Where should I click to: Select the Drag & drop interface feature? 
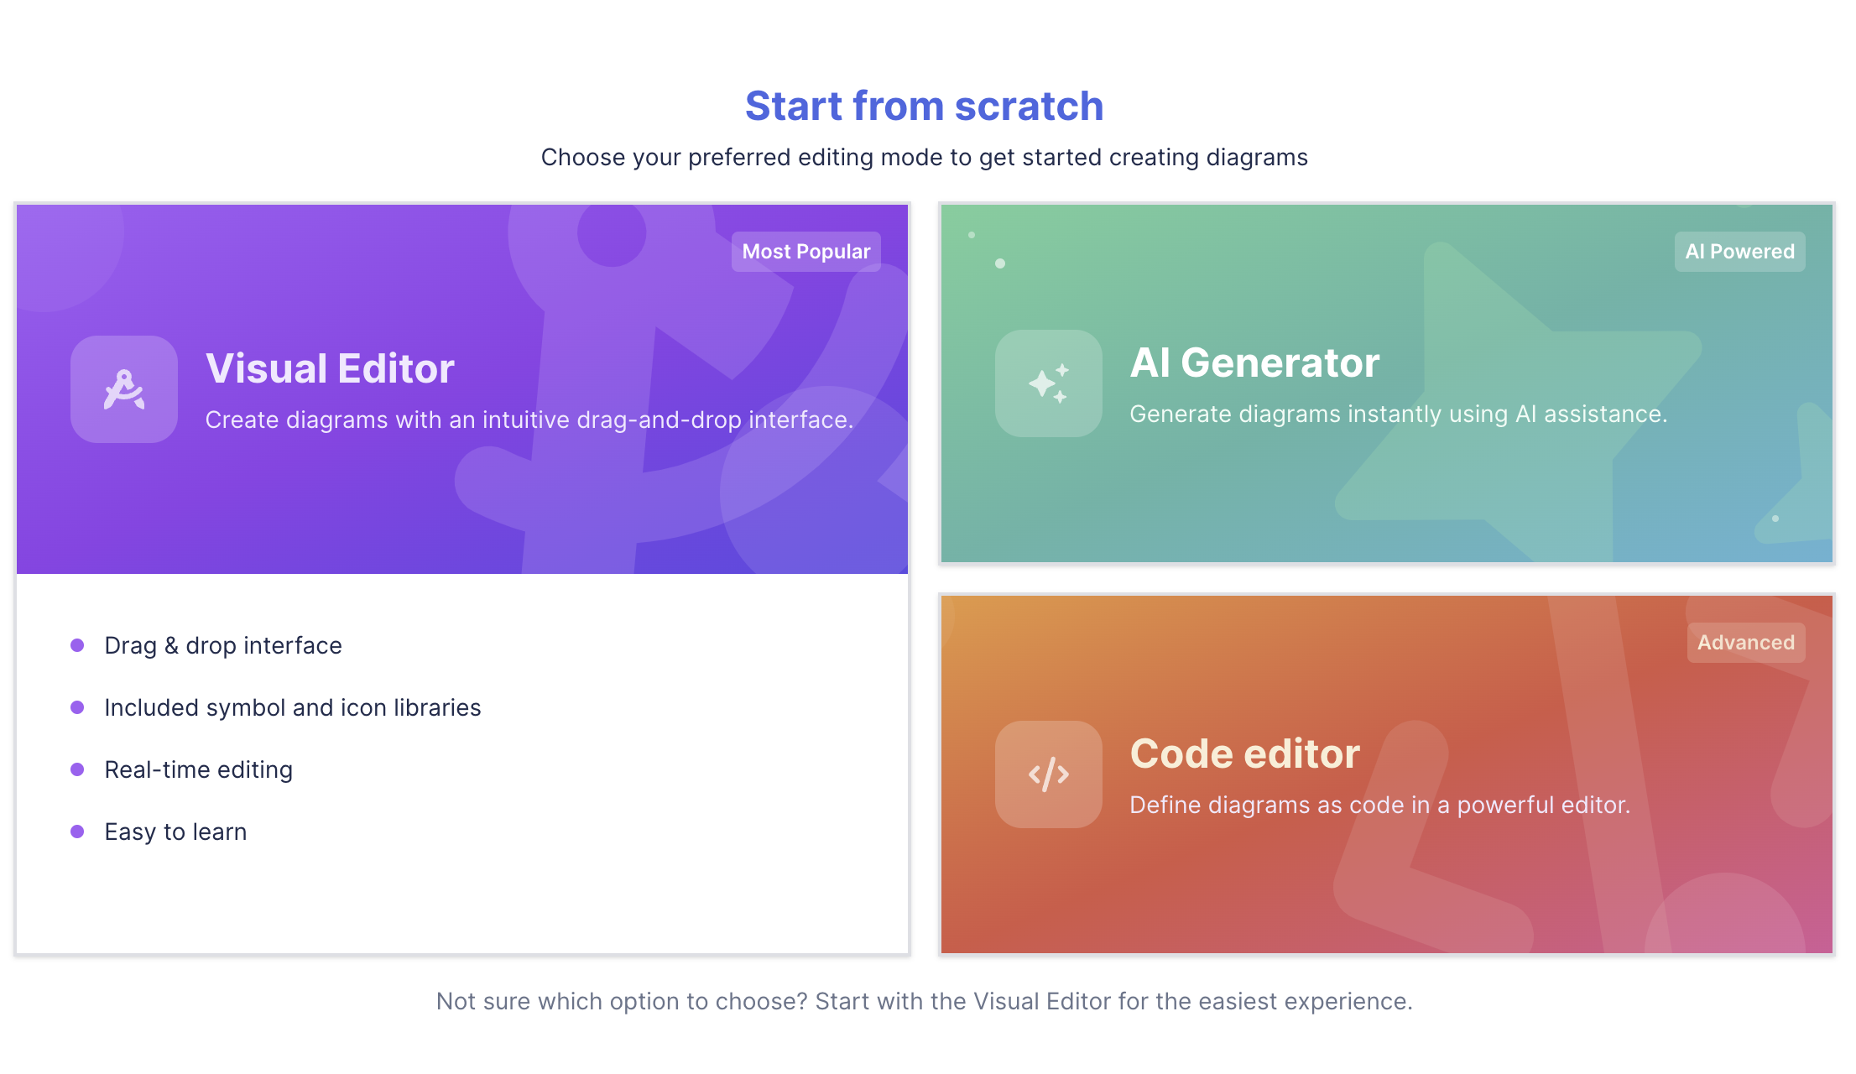pos(223,645)
